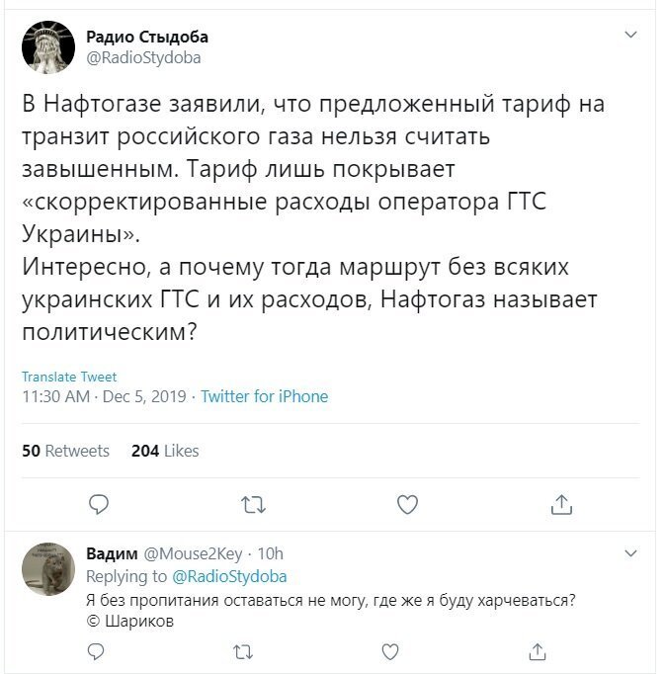Open the main tweet's chevron options menu

630,35
